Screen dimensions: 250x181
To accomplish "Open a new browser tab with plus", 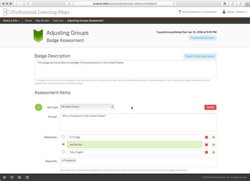I will click(x=248, y=5).
